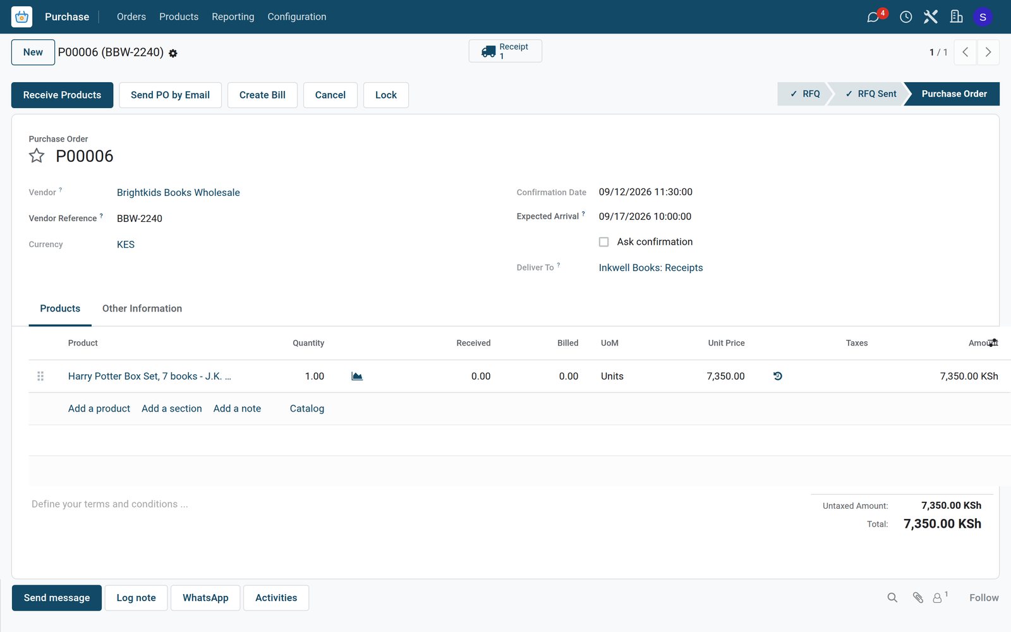1011x632 pixels.
Task: Open the Reporting menu
Action: coord(233,17)
